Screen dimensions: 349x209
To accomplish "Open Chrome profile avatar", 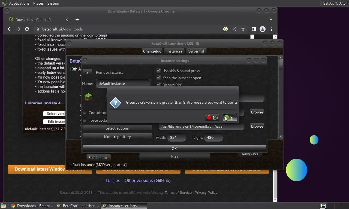I will click(263, 29).
